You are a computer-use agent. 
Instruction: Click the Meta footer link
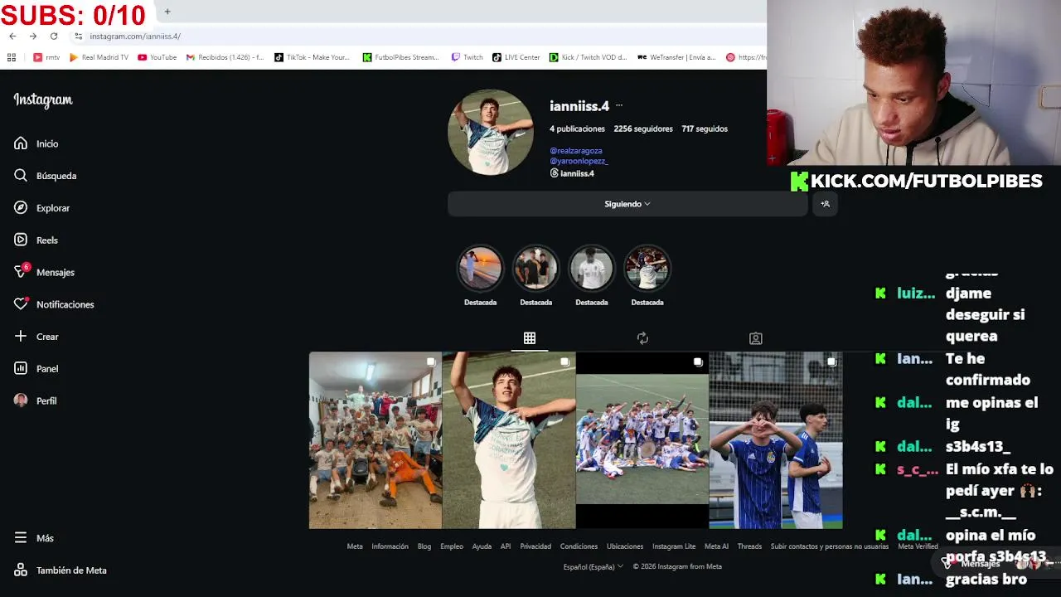[355, 546]
